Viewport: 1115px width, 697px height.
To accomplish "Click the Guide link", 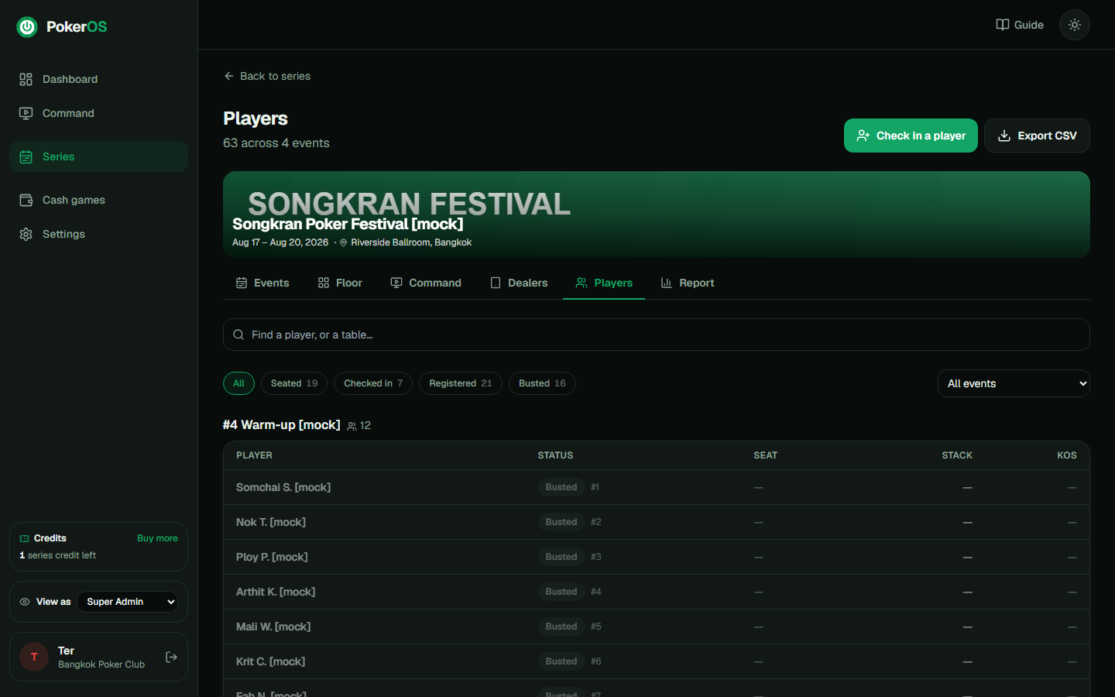I will pos(1019,25).
